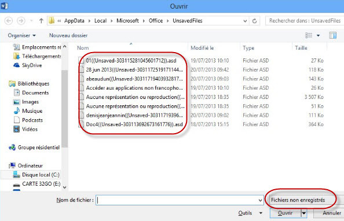Expand the Ouvrir button dropdown arrow
Viewport: 344px width, 221px height.
(x=304, y=213)
